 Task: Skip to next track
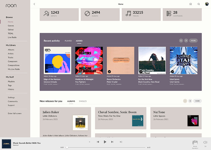112,142
